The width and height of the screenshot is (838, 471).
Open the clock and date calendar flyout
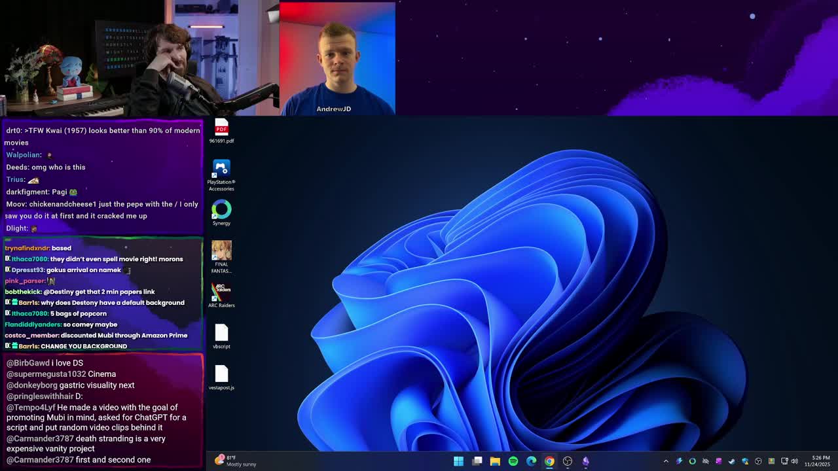tap(820, 461)
